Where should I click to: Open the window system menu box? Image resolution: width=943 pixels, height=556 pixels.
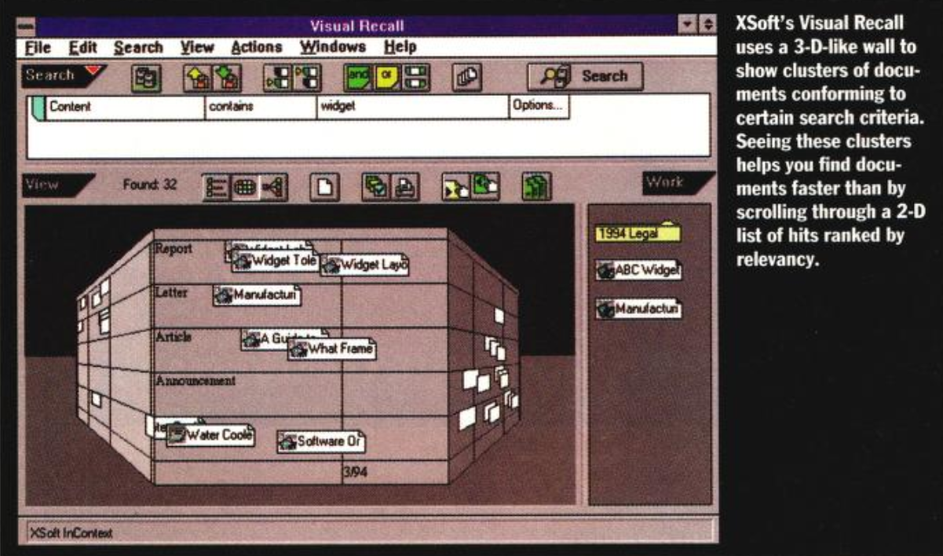(27, 27)
